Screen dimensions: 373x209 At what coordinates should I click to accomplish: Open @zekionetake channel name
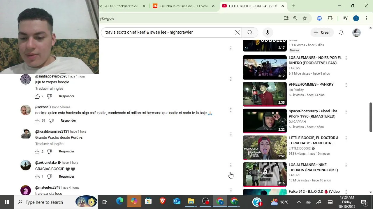point(46,163)
